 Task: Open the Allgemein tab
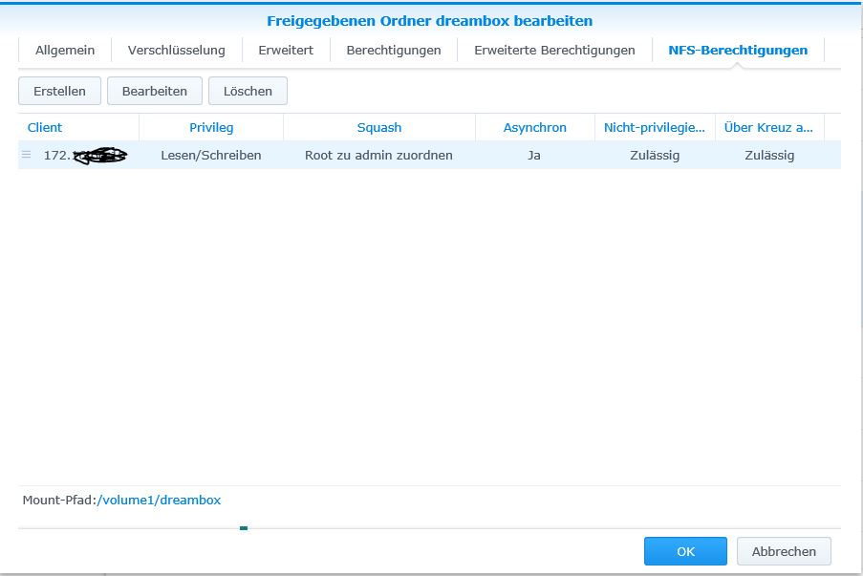click(65, 50)
